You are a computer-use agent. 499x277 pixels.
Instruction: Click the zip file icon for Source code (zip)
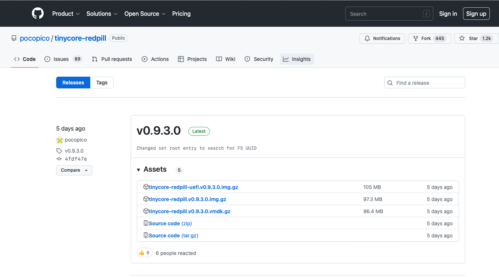(146, 223)
